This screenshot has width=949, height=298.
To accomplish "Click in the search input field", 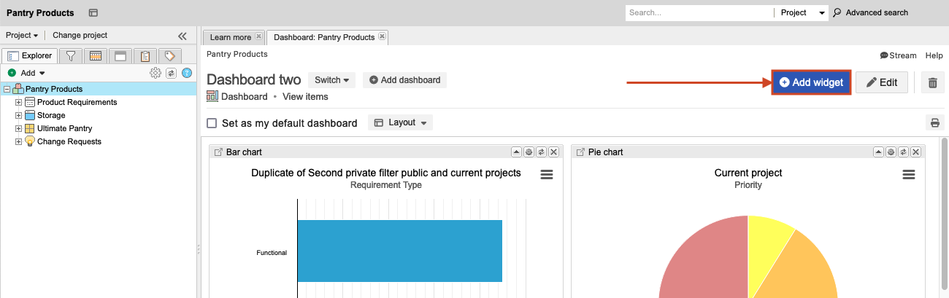I will [x=699, y=12].
